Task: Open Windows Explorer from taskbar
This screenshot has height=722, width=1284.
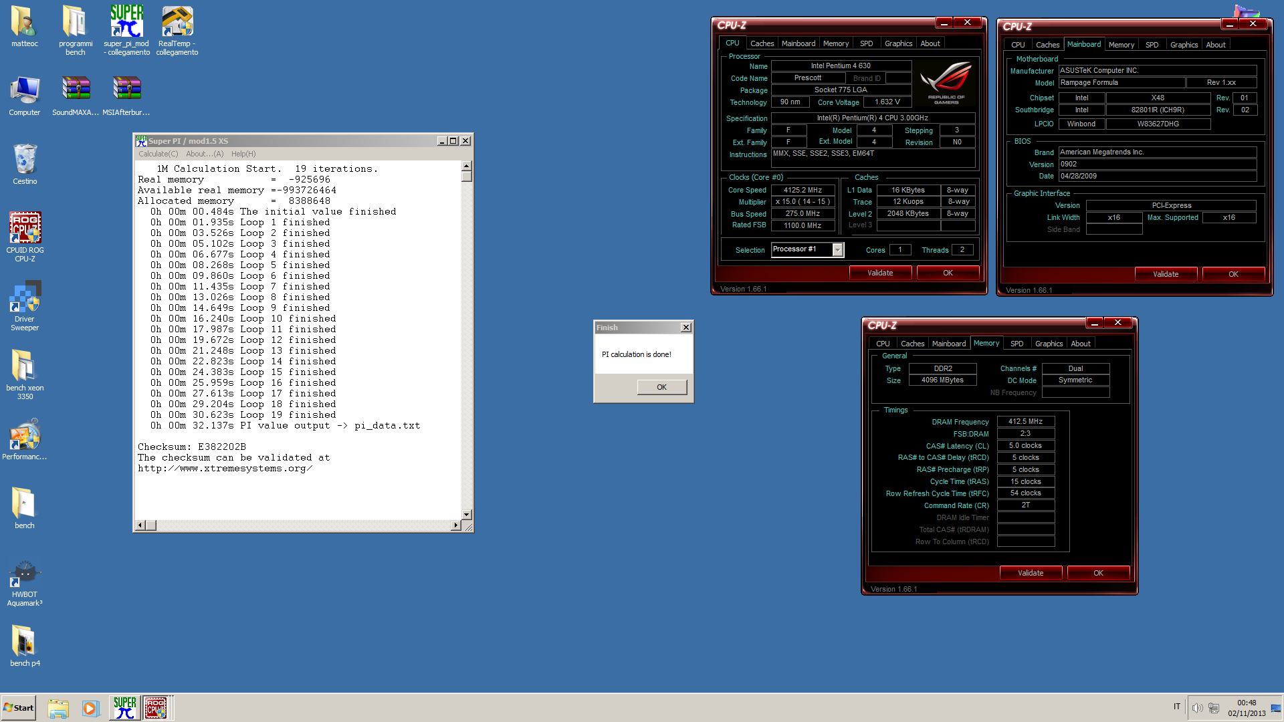Action: point(58,708)
